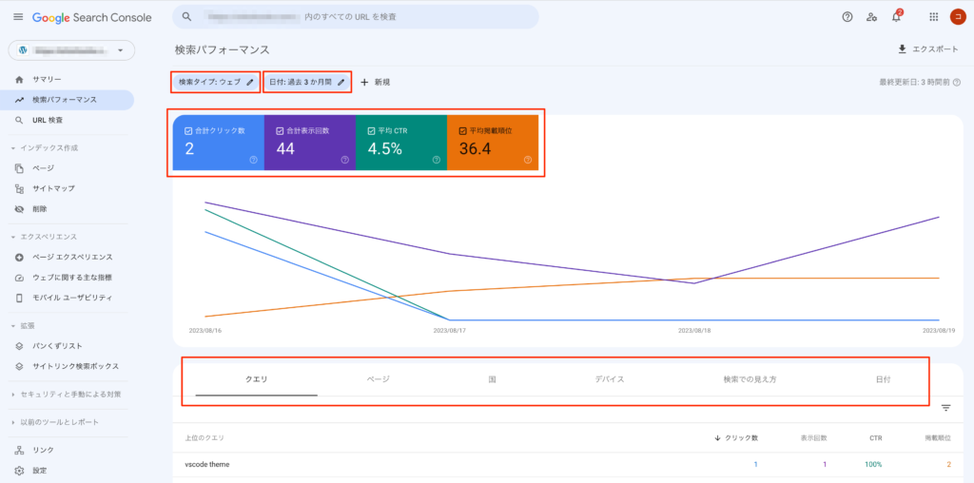This screenshot has height=483, width=974.
Task: Open help for 平均掲載順位 card
Action: coord(528,160)
